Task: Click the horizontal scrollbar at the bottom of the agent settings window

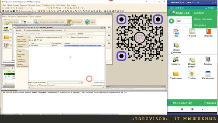Action: (x=66, y=87)
